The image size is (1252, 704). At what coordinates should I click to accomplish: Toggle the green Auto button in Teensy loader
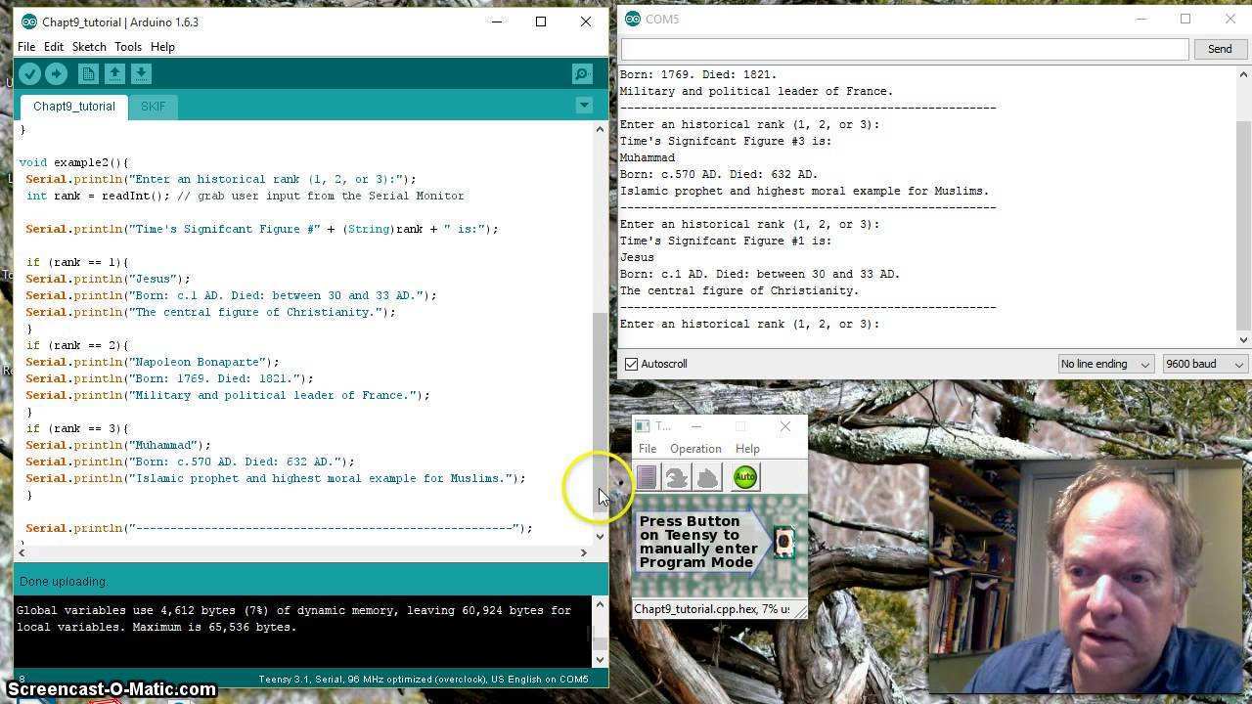(x=745, y=477)
